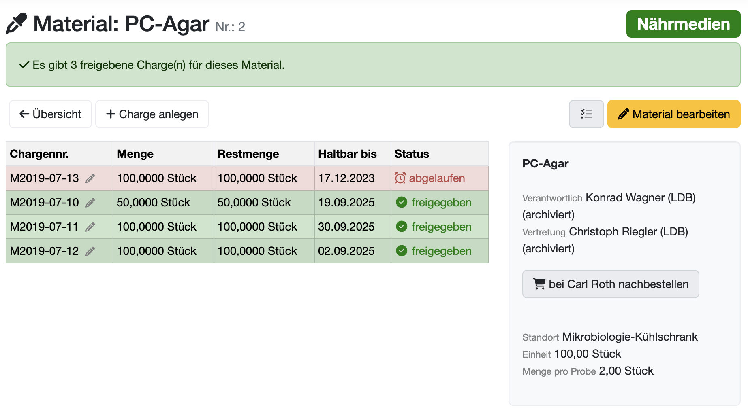Image resolution: width=748 pixels, height=411 pixels.
Task: Edit batch M2019-07-10 pencil icon
Action: point(90,203)
